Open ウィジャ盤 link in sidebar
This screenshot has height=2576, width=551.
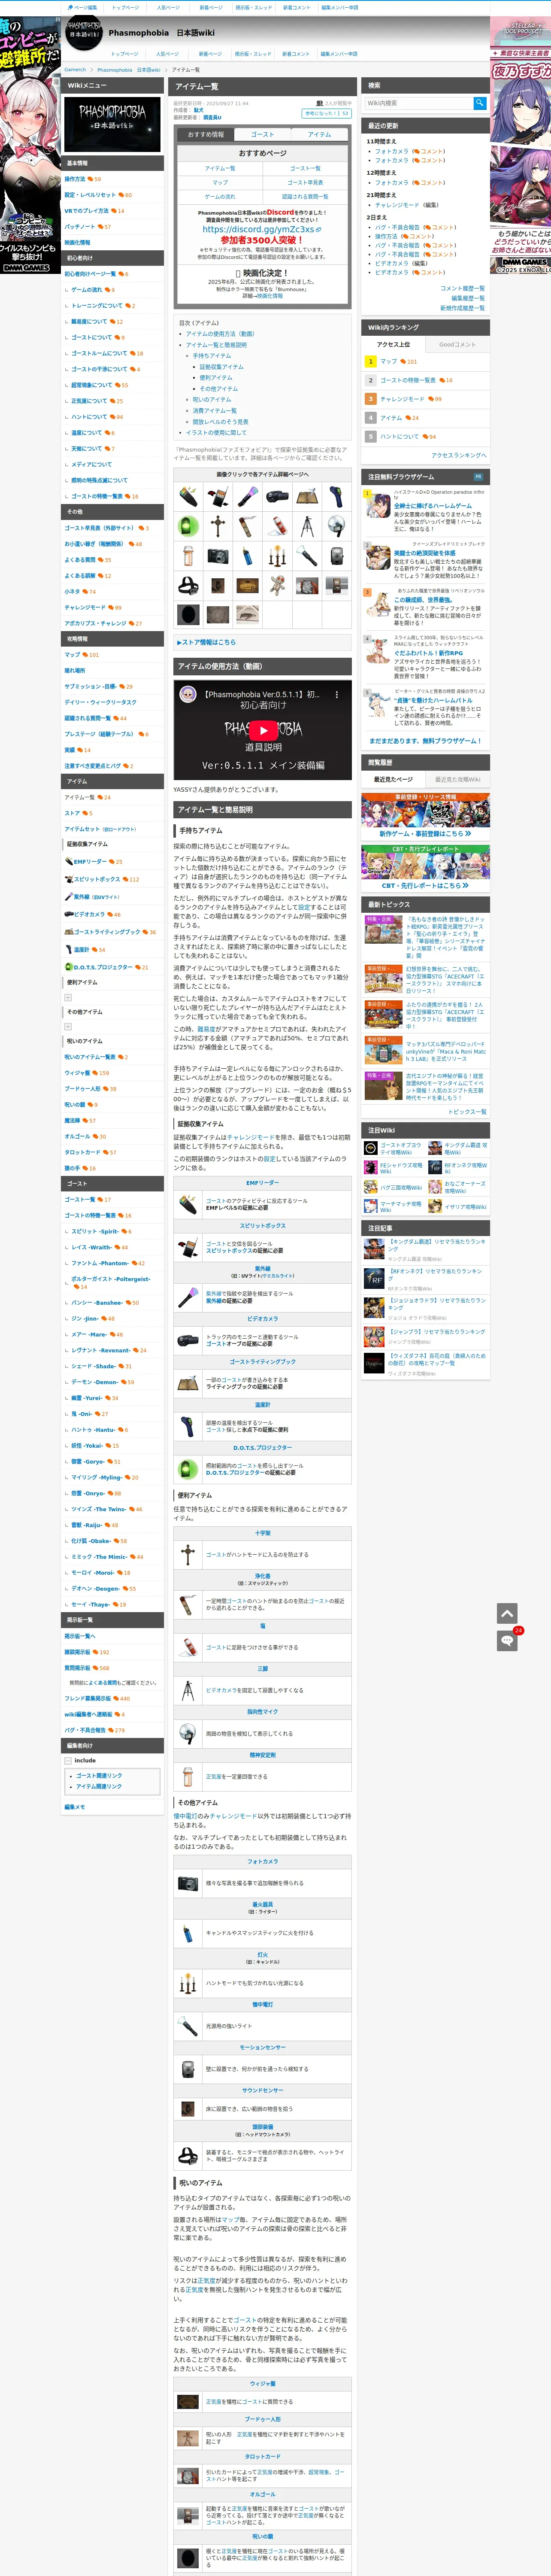click(x=76, y=1073)
